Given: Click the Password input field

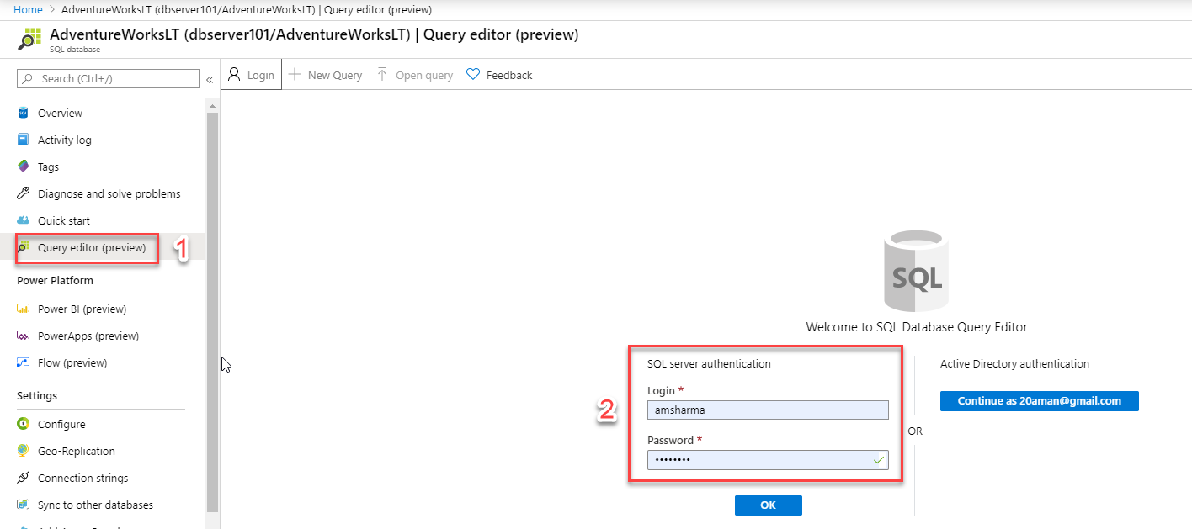Looking at the screenshot, I should point(768,460).
